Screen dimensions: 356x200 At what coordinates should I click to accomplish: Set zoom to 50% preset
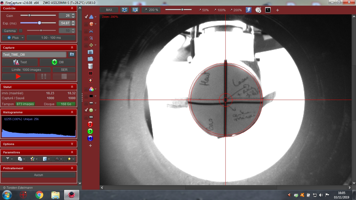point(204,10)
